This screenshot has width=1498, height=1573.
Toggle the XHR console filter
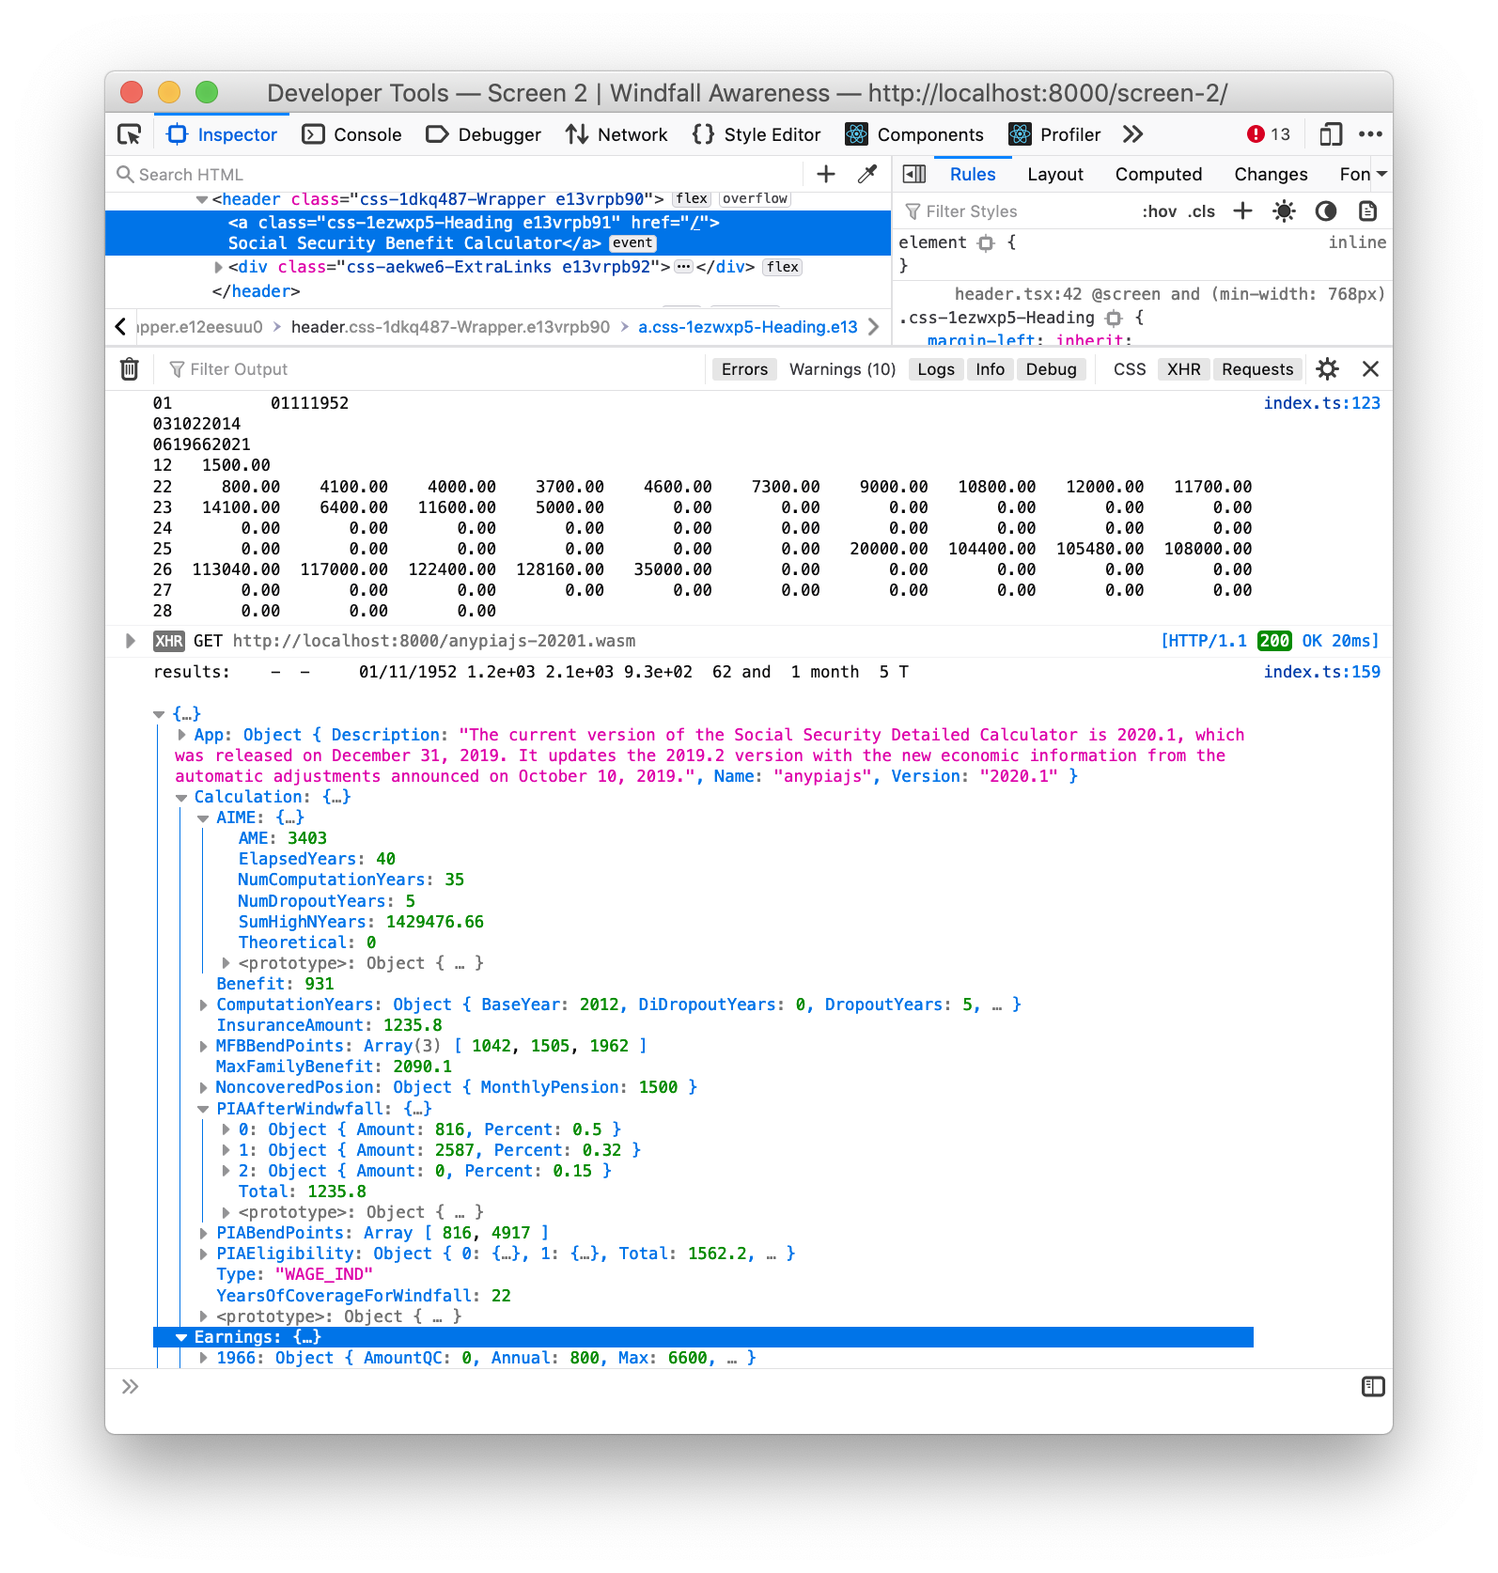coord(1183,369)
